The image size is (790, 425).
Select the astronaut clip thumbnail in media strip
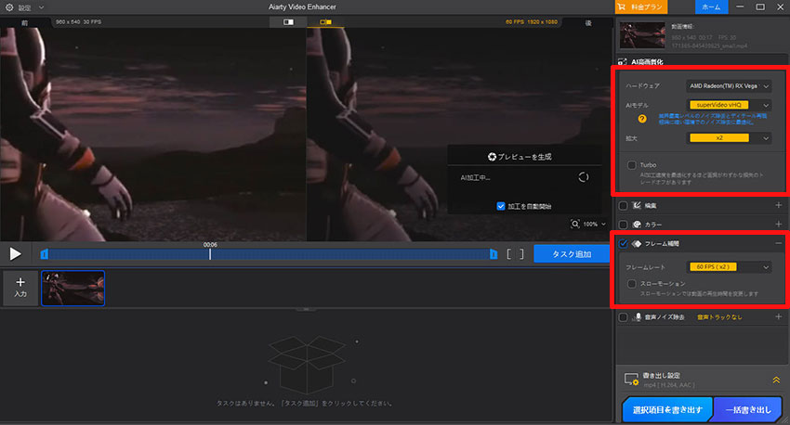click(73, 289)
